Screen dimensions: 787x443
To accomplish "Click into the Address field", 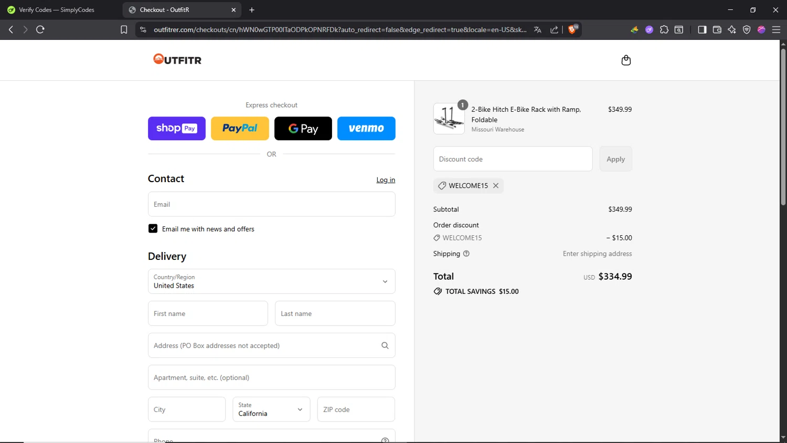I will coord(272,345).
